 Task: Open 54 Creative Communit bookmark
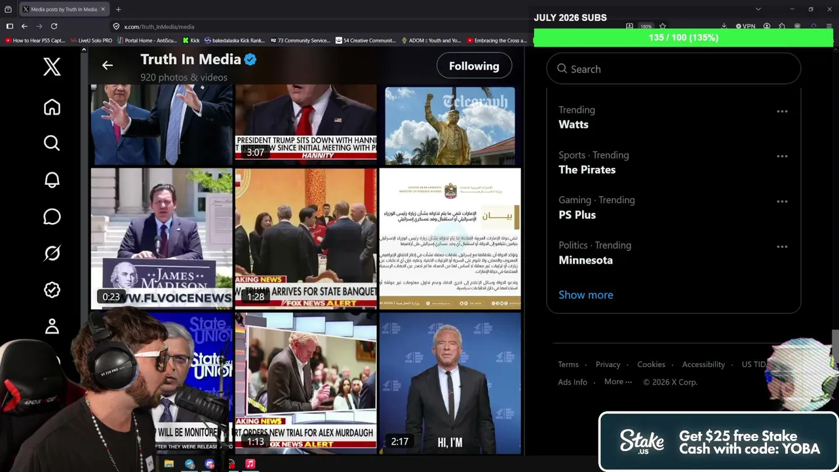[365, 40]
